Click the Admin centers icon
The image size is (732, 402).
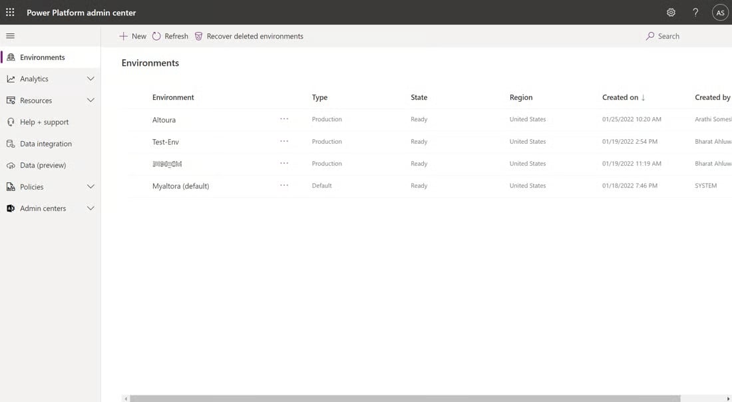11,208
